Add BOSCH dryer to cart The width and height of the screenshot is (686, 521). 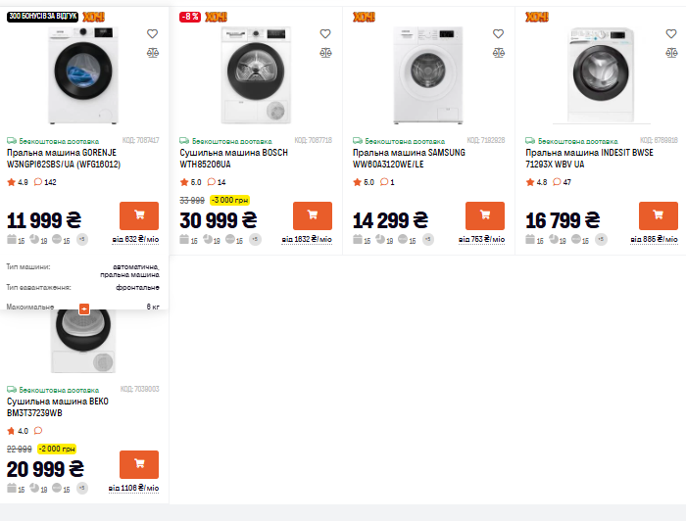pos(313,215)
